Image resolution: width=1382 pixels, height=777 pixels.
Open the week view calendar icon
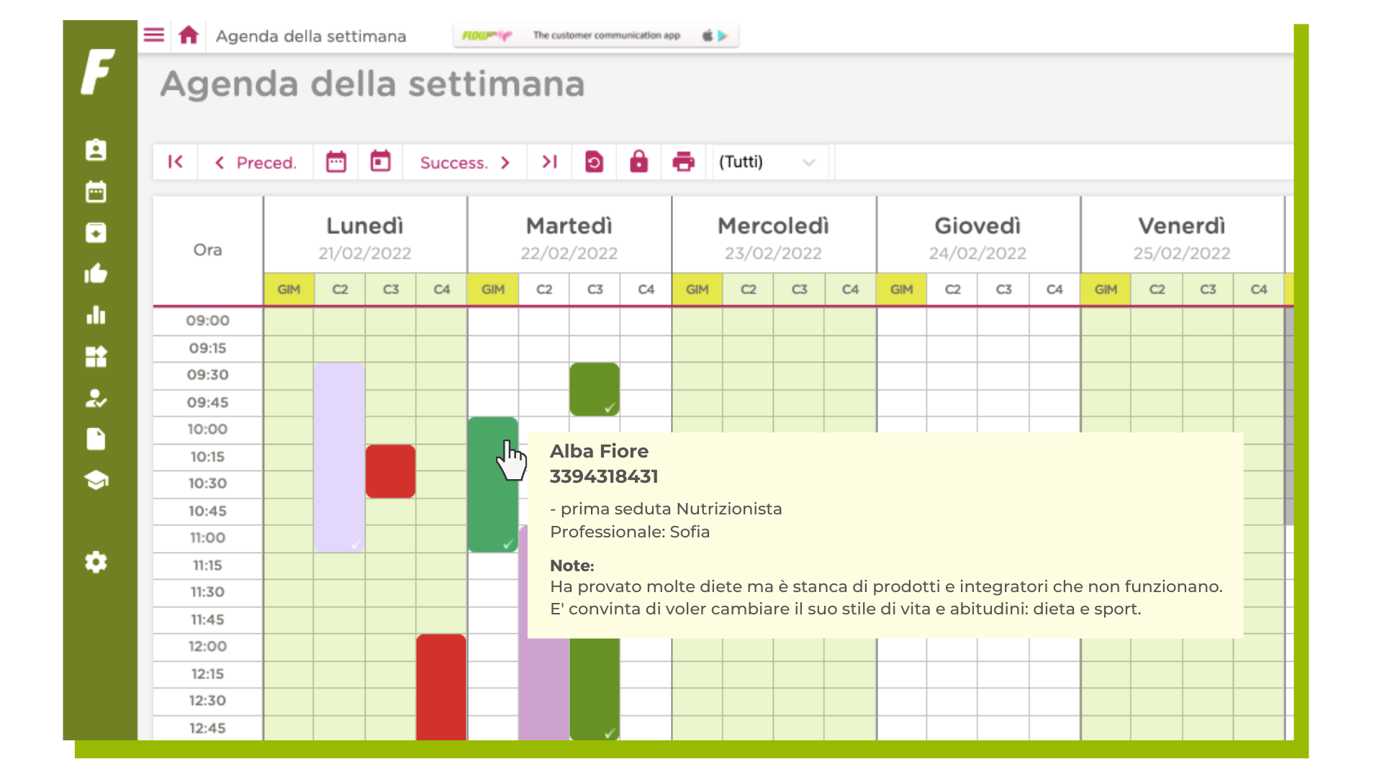coord(336,162)
